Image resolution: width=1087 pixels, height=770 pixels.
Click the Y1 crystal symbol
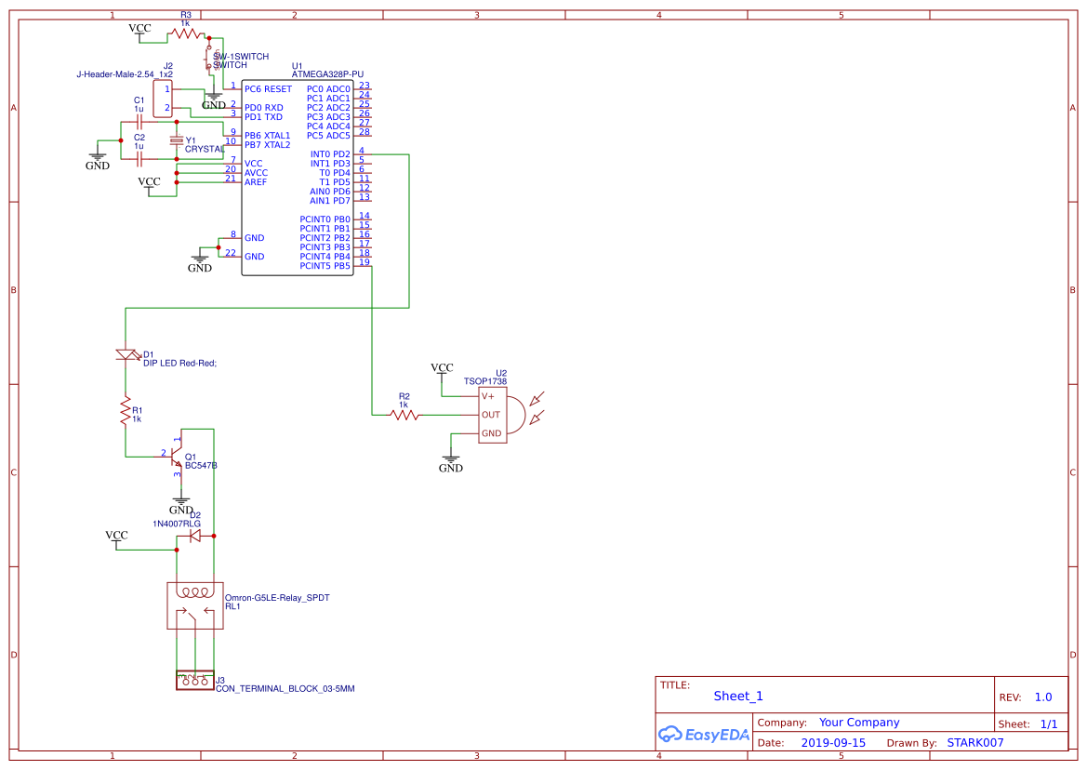pyautogui.click(x=177, y=139)
